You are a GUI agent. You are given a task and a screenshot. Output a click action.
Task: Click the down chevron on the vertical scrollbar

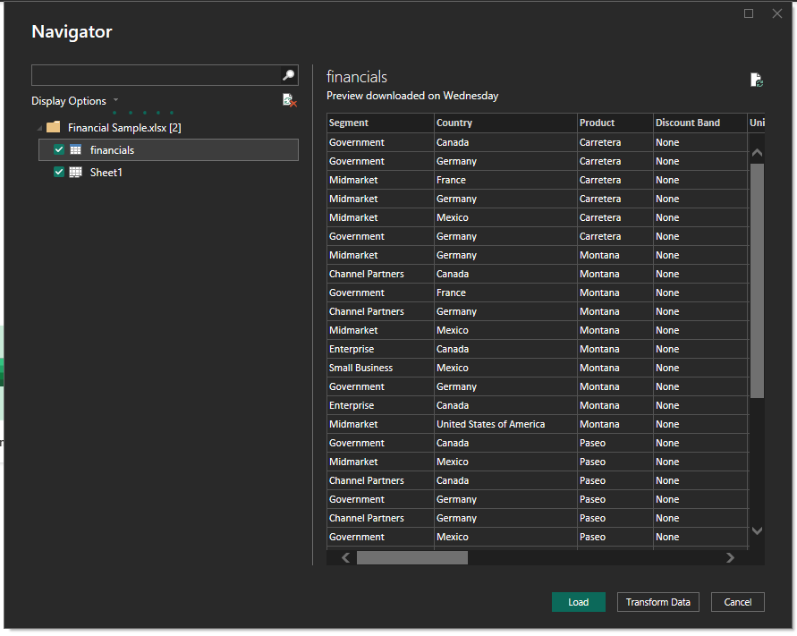click(758, 530)
